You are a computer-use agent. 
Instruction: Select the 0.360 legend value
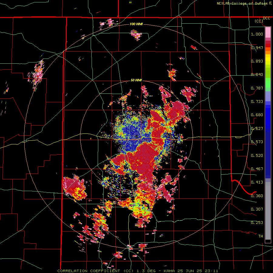257,196
